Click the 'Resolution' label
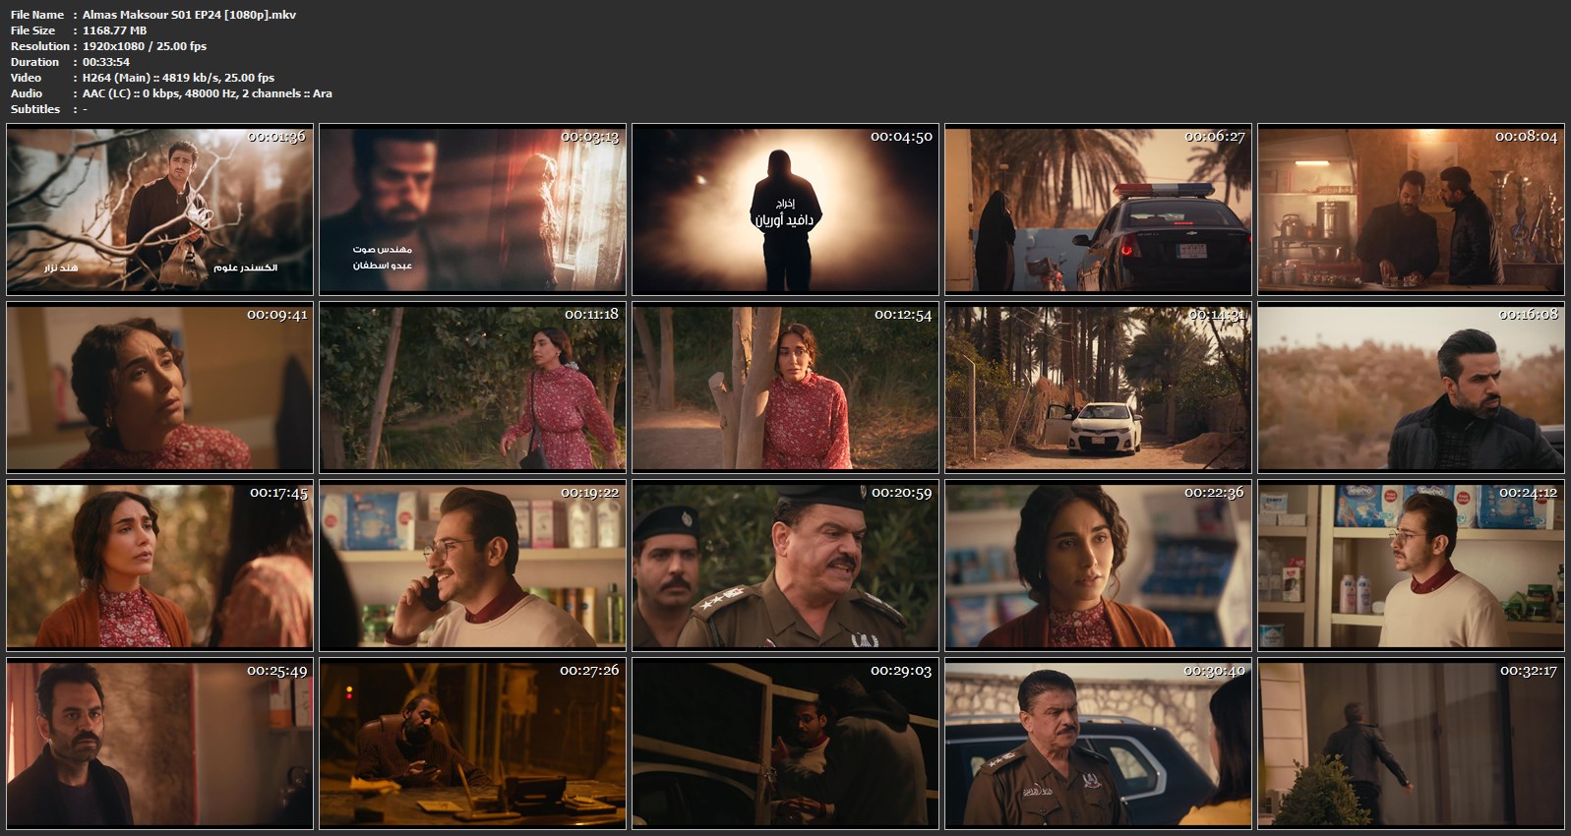 (x=40, y=46)
